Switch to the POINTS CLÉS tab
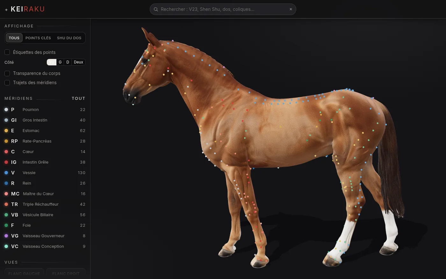Viewport: 446px width, 279px height. tap(38, 38)
